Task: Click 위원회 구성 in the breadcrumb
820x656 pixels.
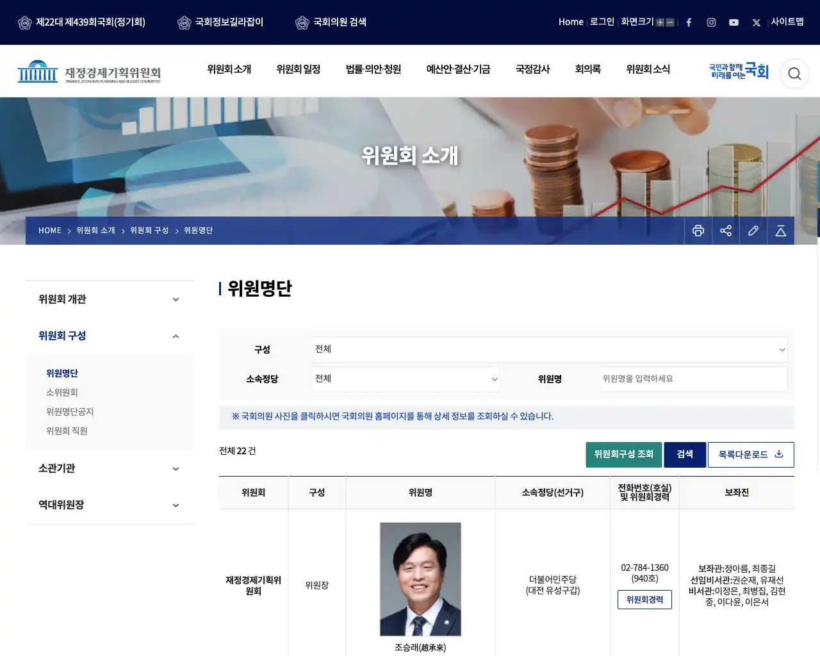Action: click(x=149, y=231)
